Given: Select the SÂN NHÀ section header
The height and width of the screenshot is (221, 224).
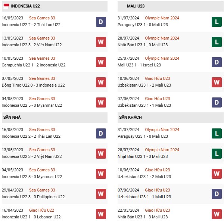Looking at the screenshot, I should (12, 118).
